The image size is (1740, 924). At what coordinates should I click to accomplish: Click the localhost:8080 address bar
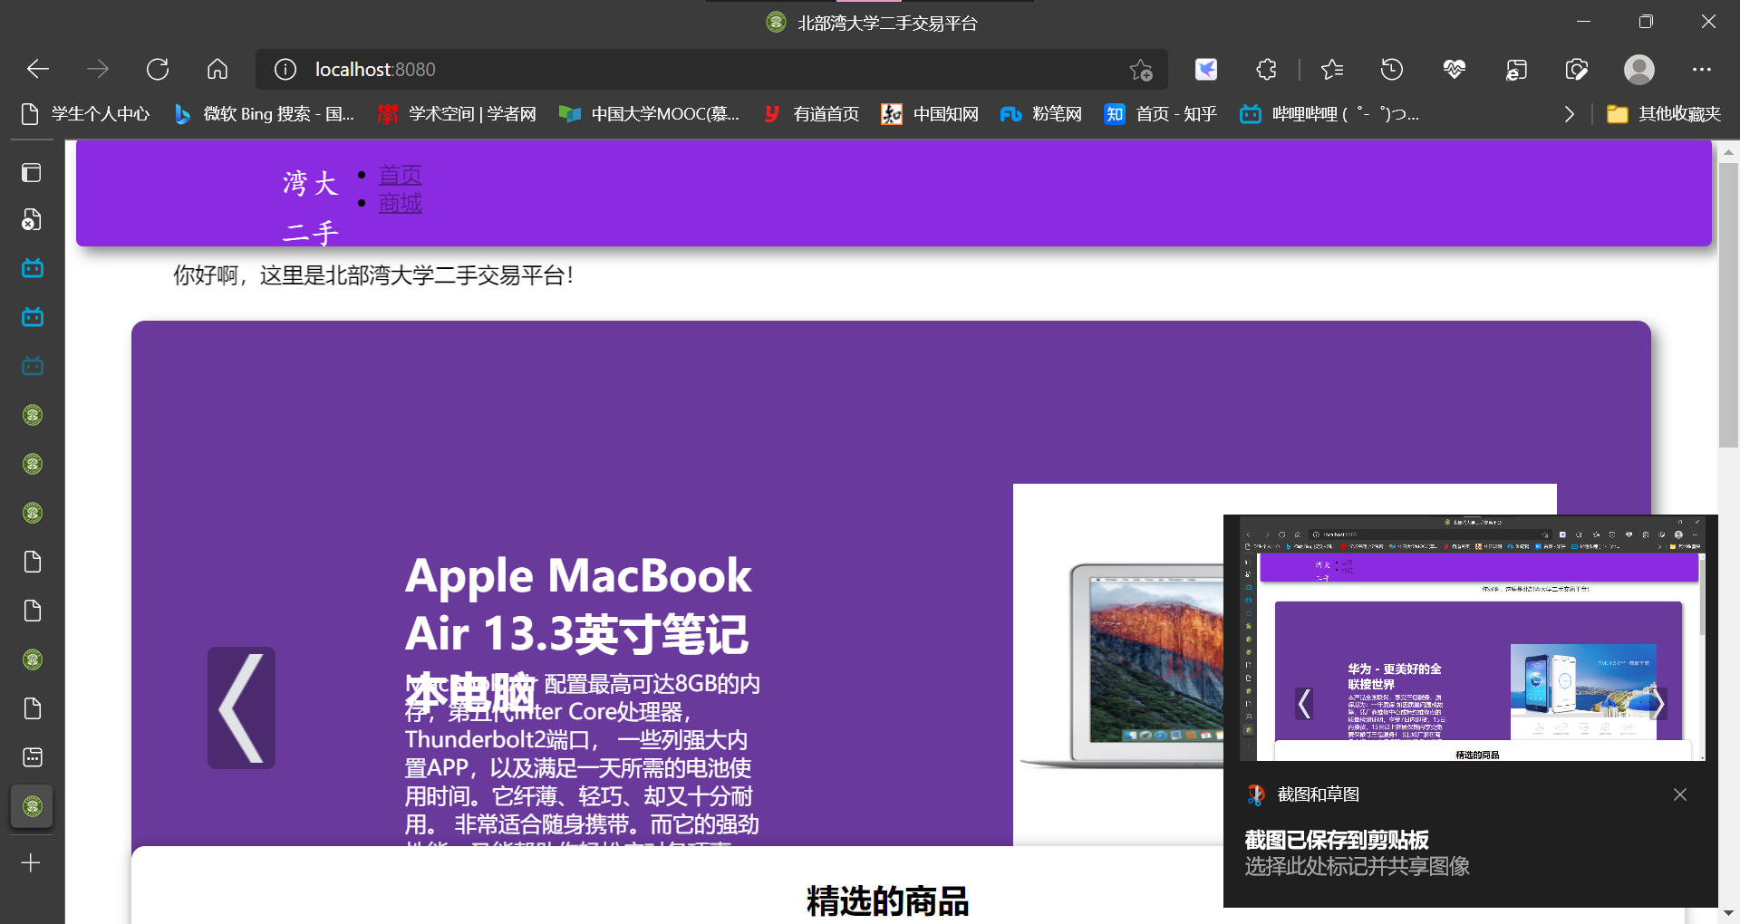[711, 69]
